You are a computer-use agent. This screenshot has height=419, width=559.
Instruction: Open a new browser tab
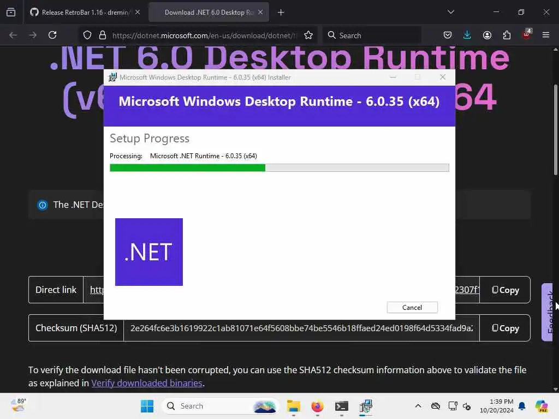(x=281, y=13)
